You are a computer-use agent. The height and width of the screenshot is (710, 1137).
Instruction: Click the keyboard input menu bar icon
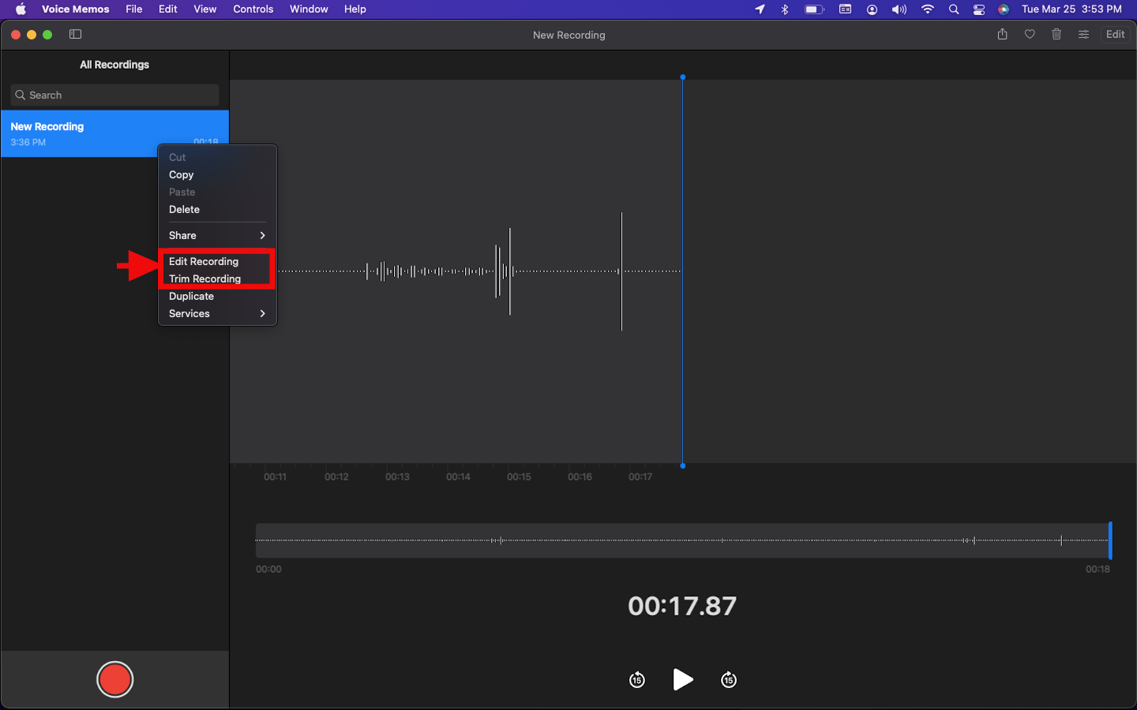click(845, 9)
